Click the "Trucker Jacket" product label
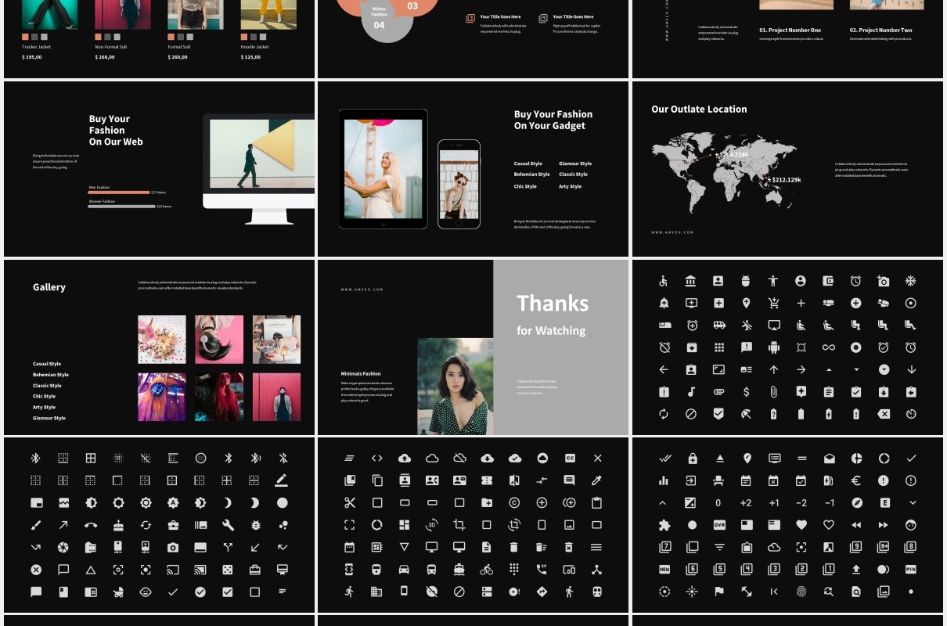 coord(36,47)
